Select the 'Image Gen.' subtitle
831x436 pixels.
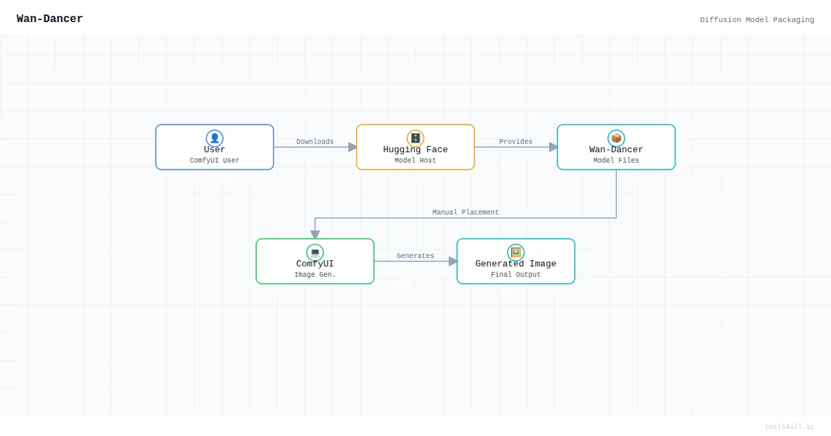coord(315,275)
